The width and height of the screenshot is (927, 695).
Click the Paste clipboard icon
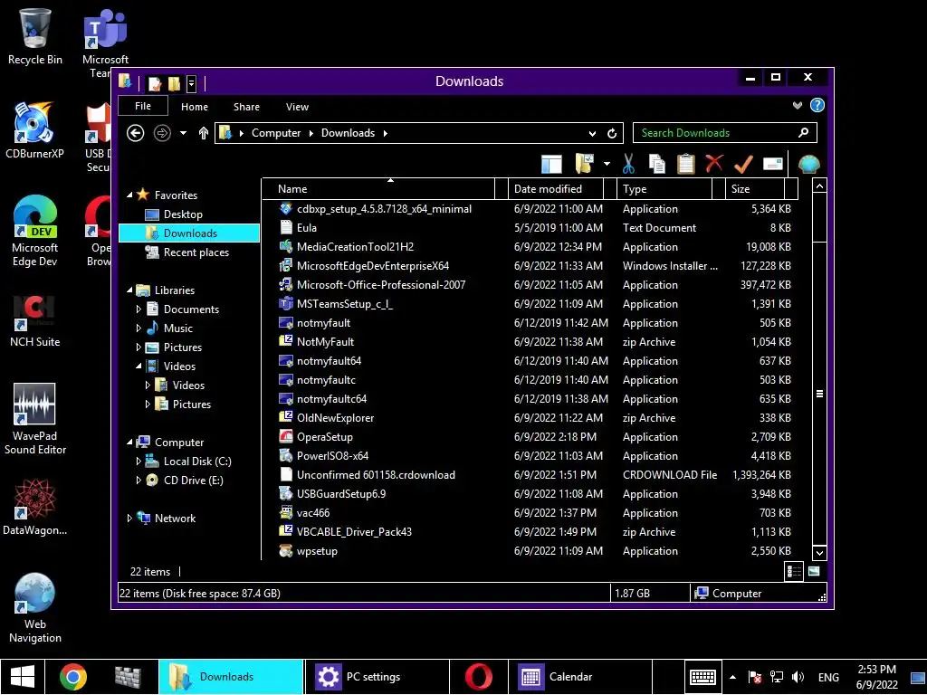point(685,164)
